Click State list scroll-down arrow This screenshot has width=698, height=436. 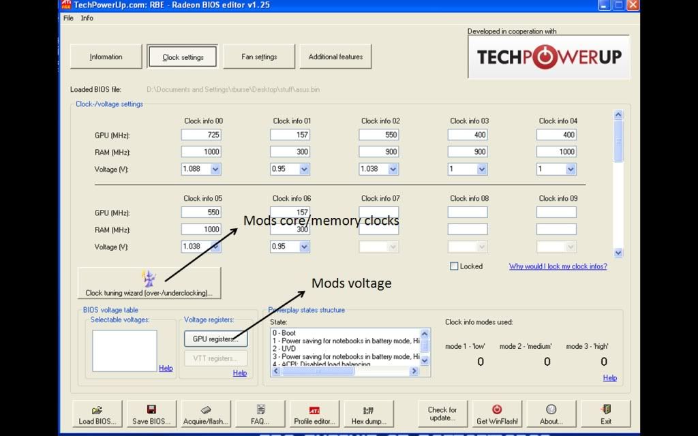click(425, 360)
